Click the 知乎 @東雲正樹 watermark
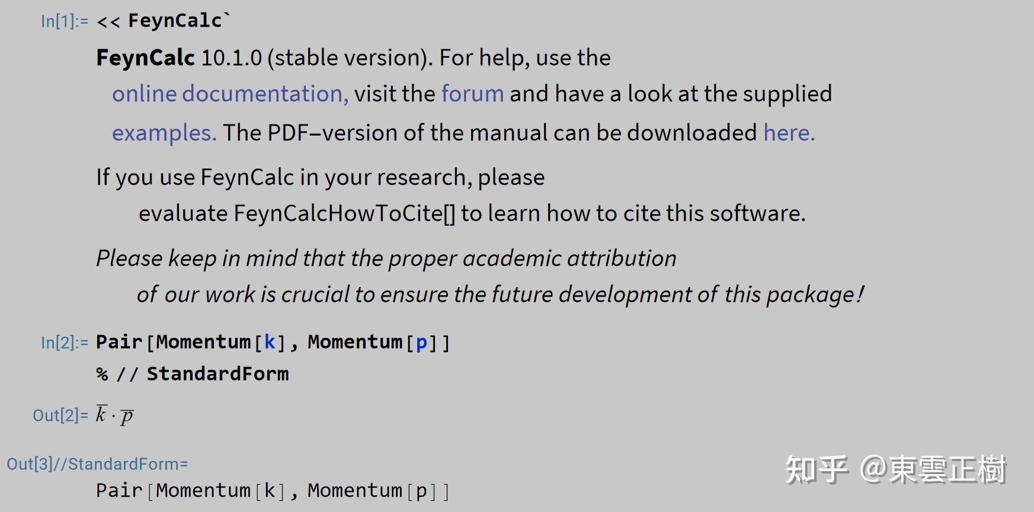The image size is (1034, 512). [895, 469]
